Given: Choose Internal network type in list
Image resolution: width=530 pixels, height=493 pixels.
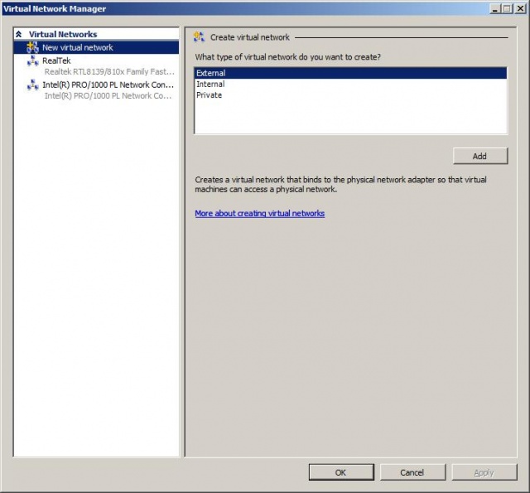Looking at the screenshot, I should point(210,85).
